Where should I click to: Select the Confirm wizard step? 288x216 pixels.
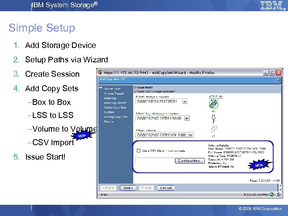pos(109,112)
